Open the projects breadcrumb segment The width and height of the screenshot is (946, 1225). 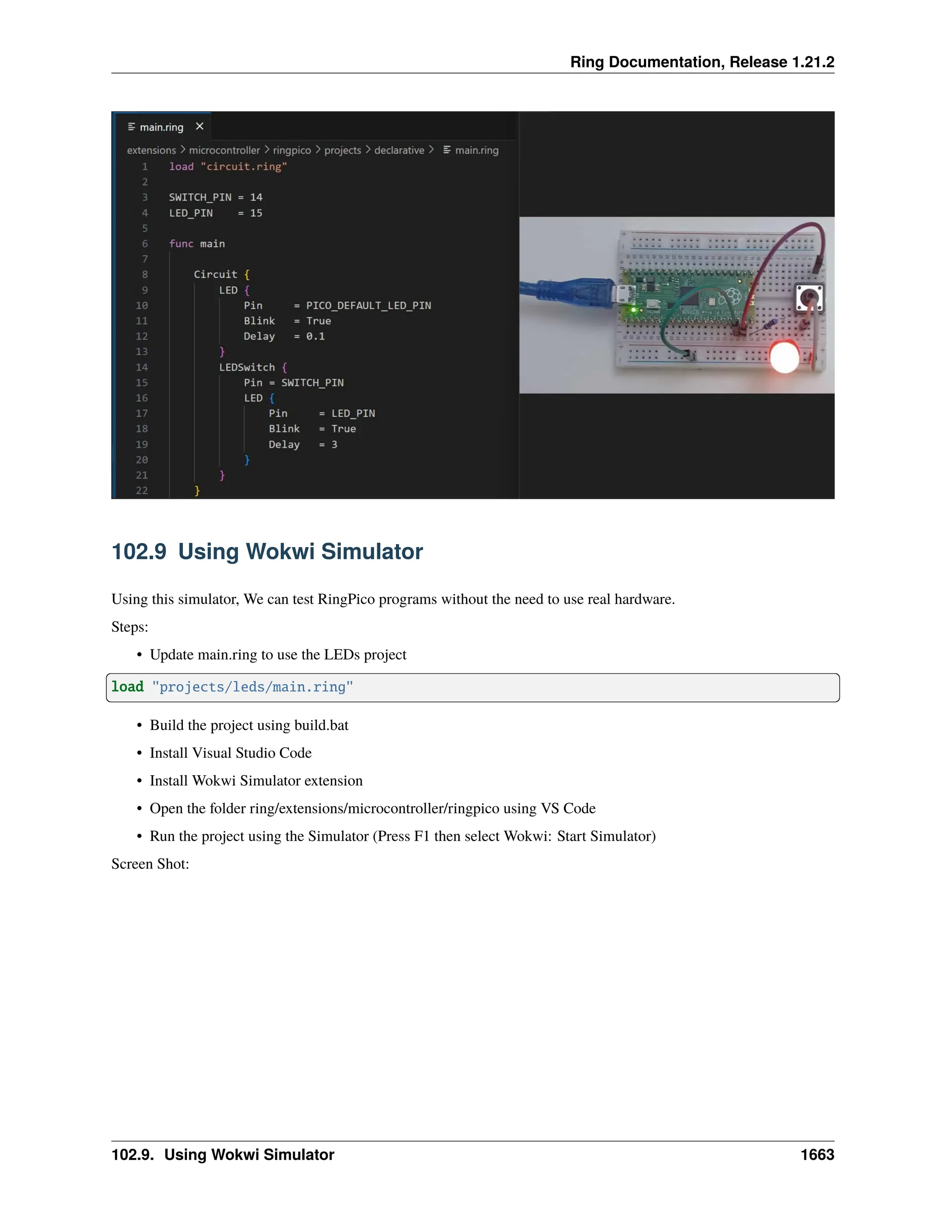pyautogui.click(x=342, y=150)
